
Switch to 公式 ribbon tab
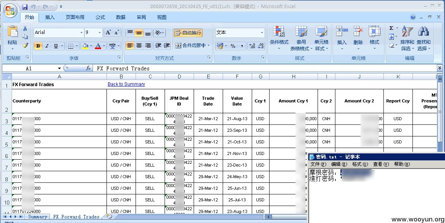pyautogui.click(x=100, y=17)
